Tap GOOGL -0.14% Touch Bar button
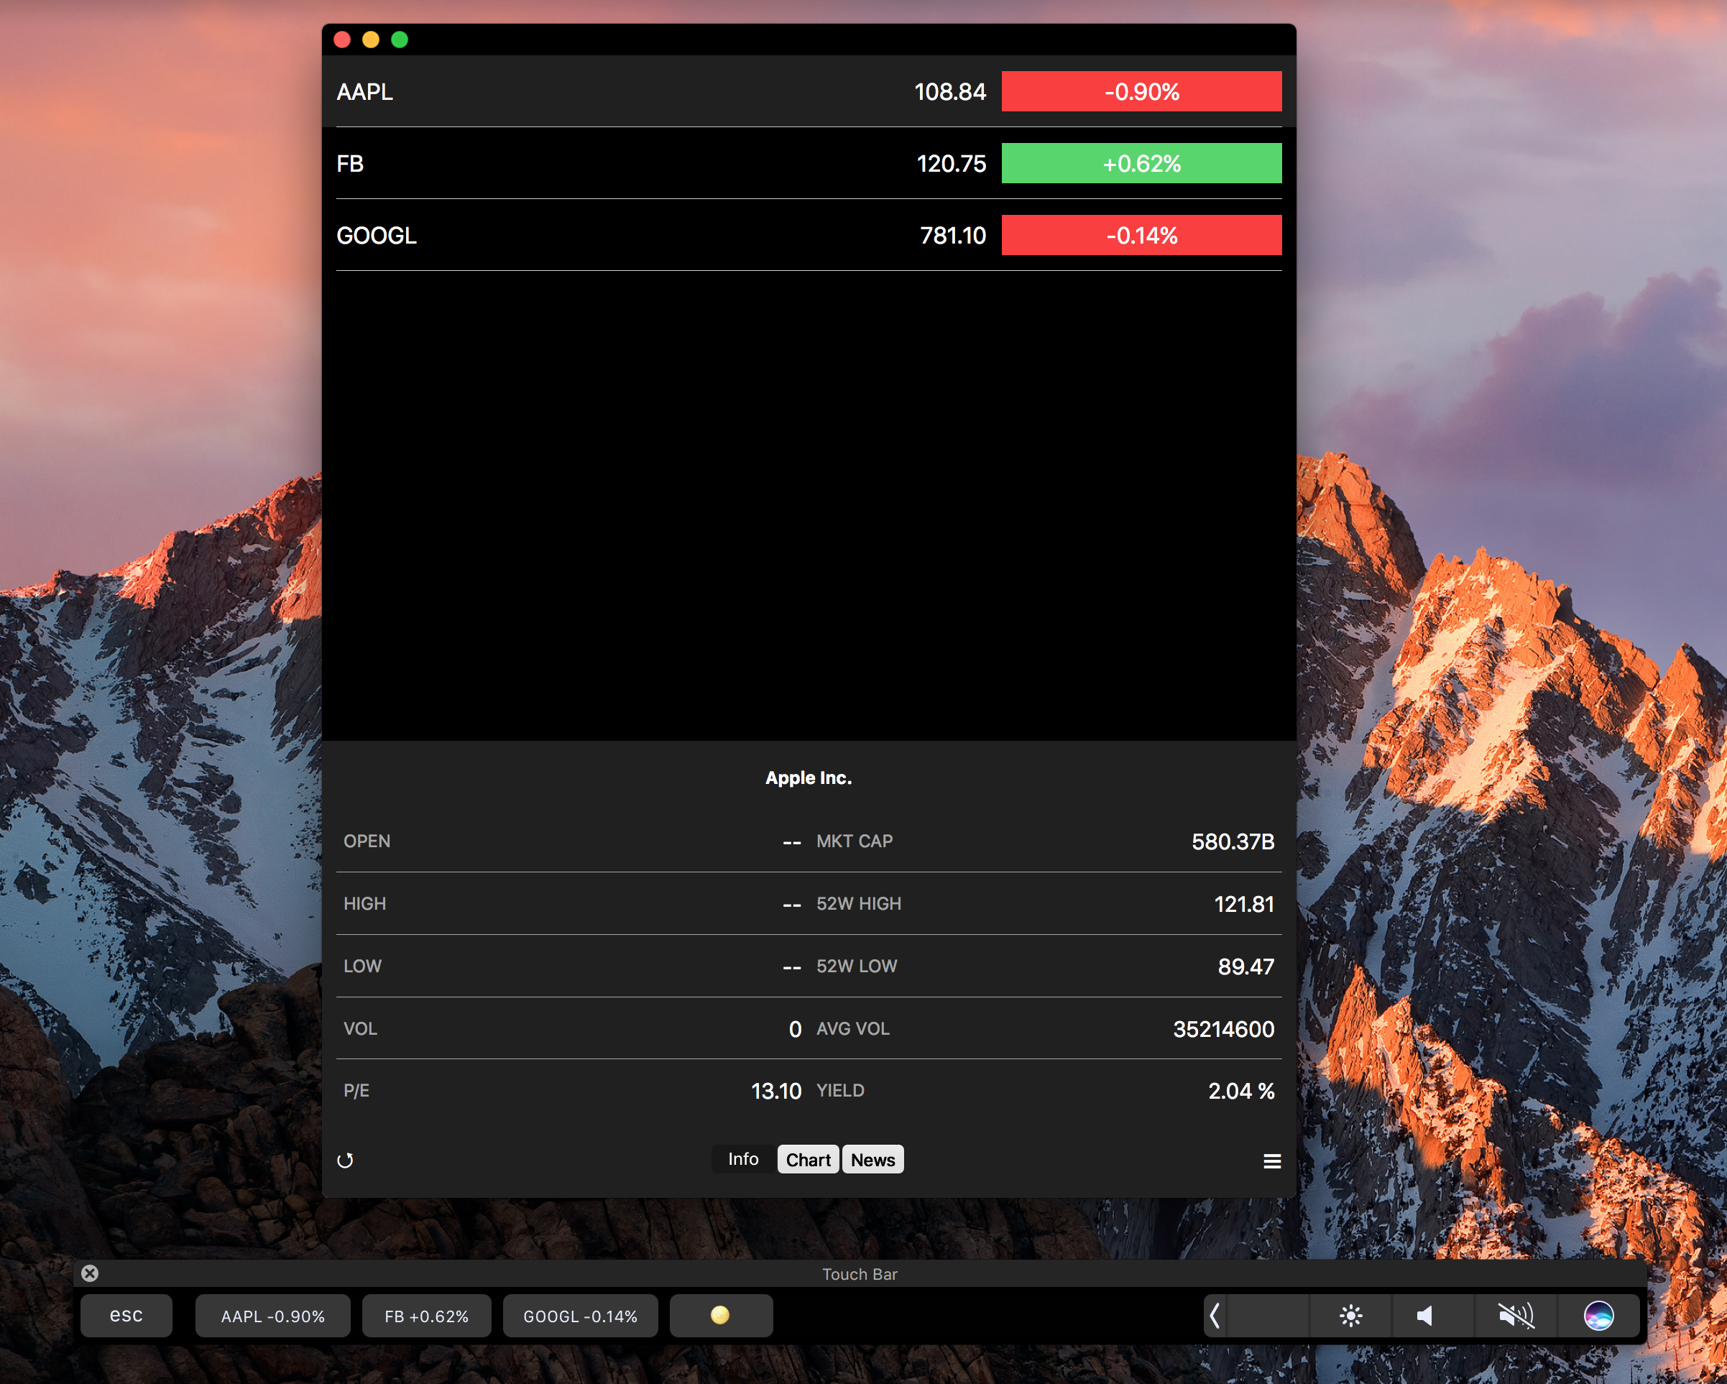Viewport: 1727px width, 1384px height. pyautogui.click(x=580, y=1316)
